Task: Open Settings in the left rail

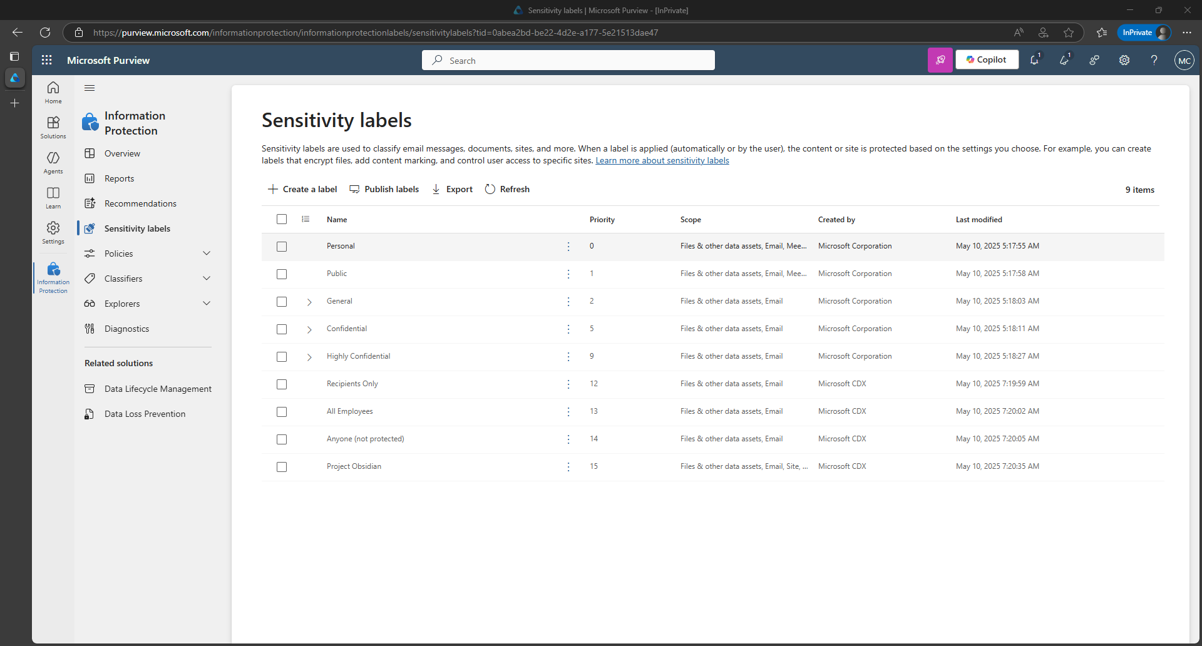Action: click(x=53, y=232)
